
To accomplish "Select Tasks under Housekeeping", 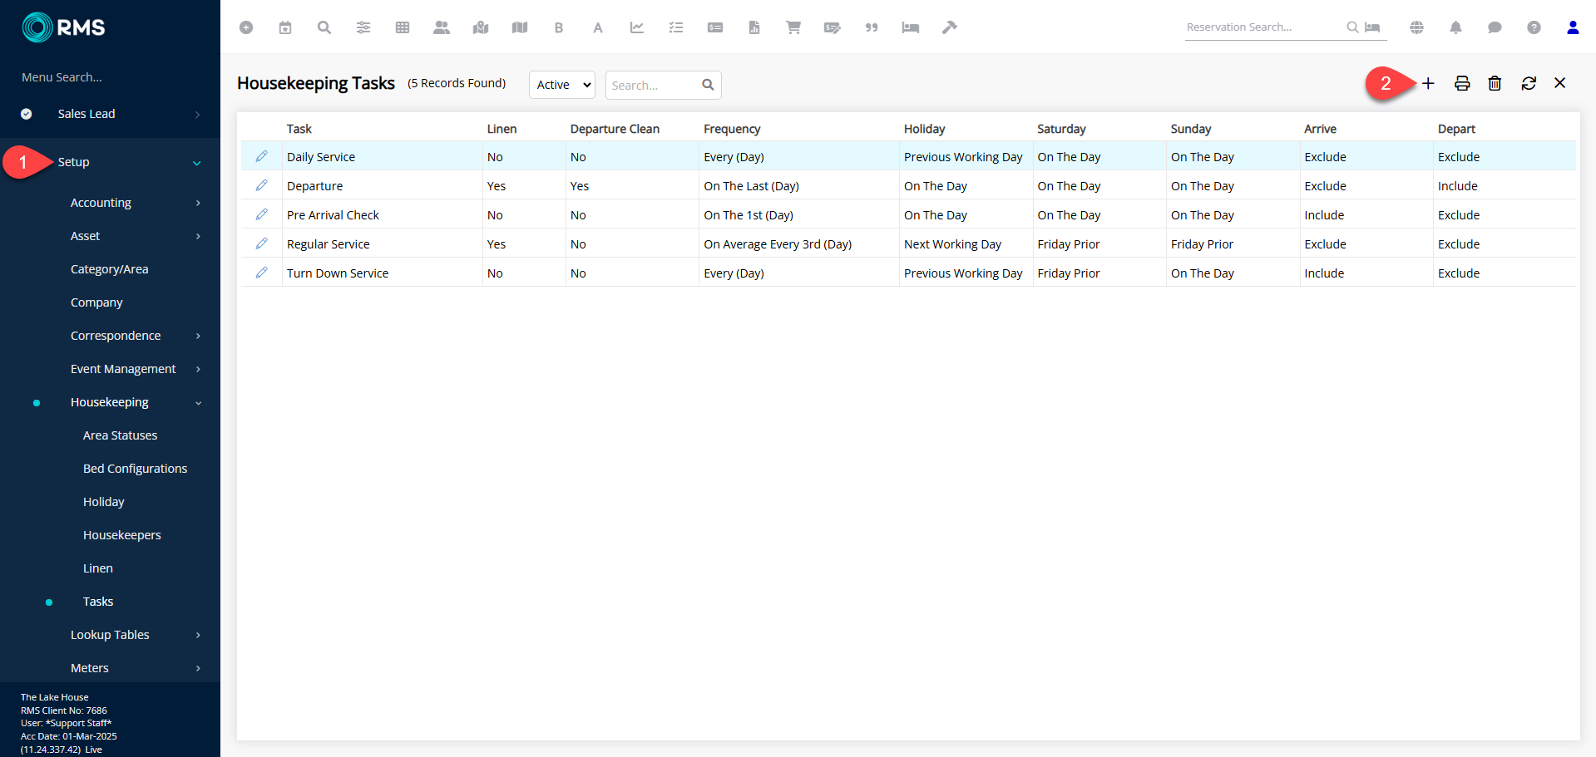I will pos(98,602).
